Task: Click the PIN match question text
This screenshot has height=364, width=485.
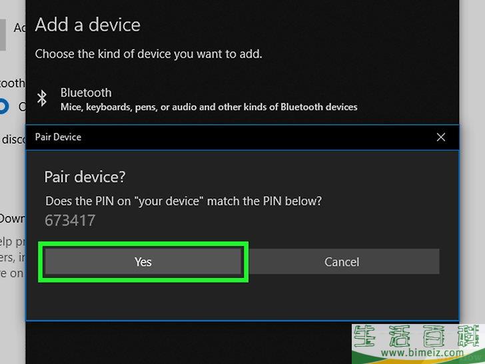Action: click(183, 201)
